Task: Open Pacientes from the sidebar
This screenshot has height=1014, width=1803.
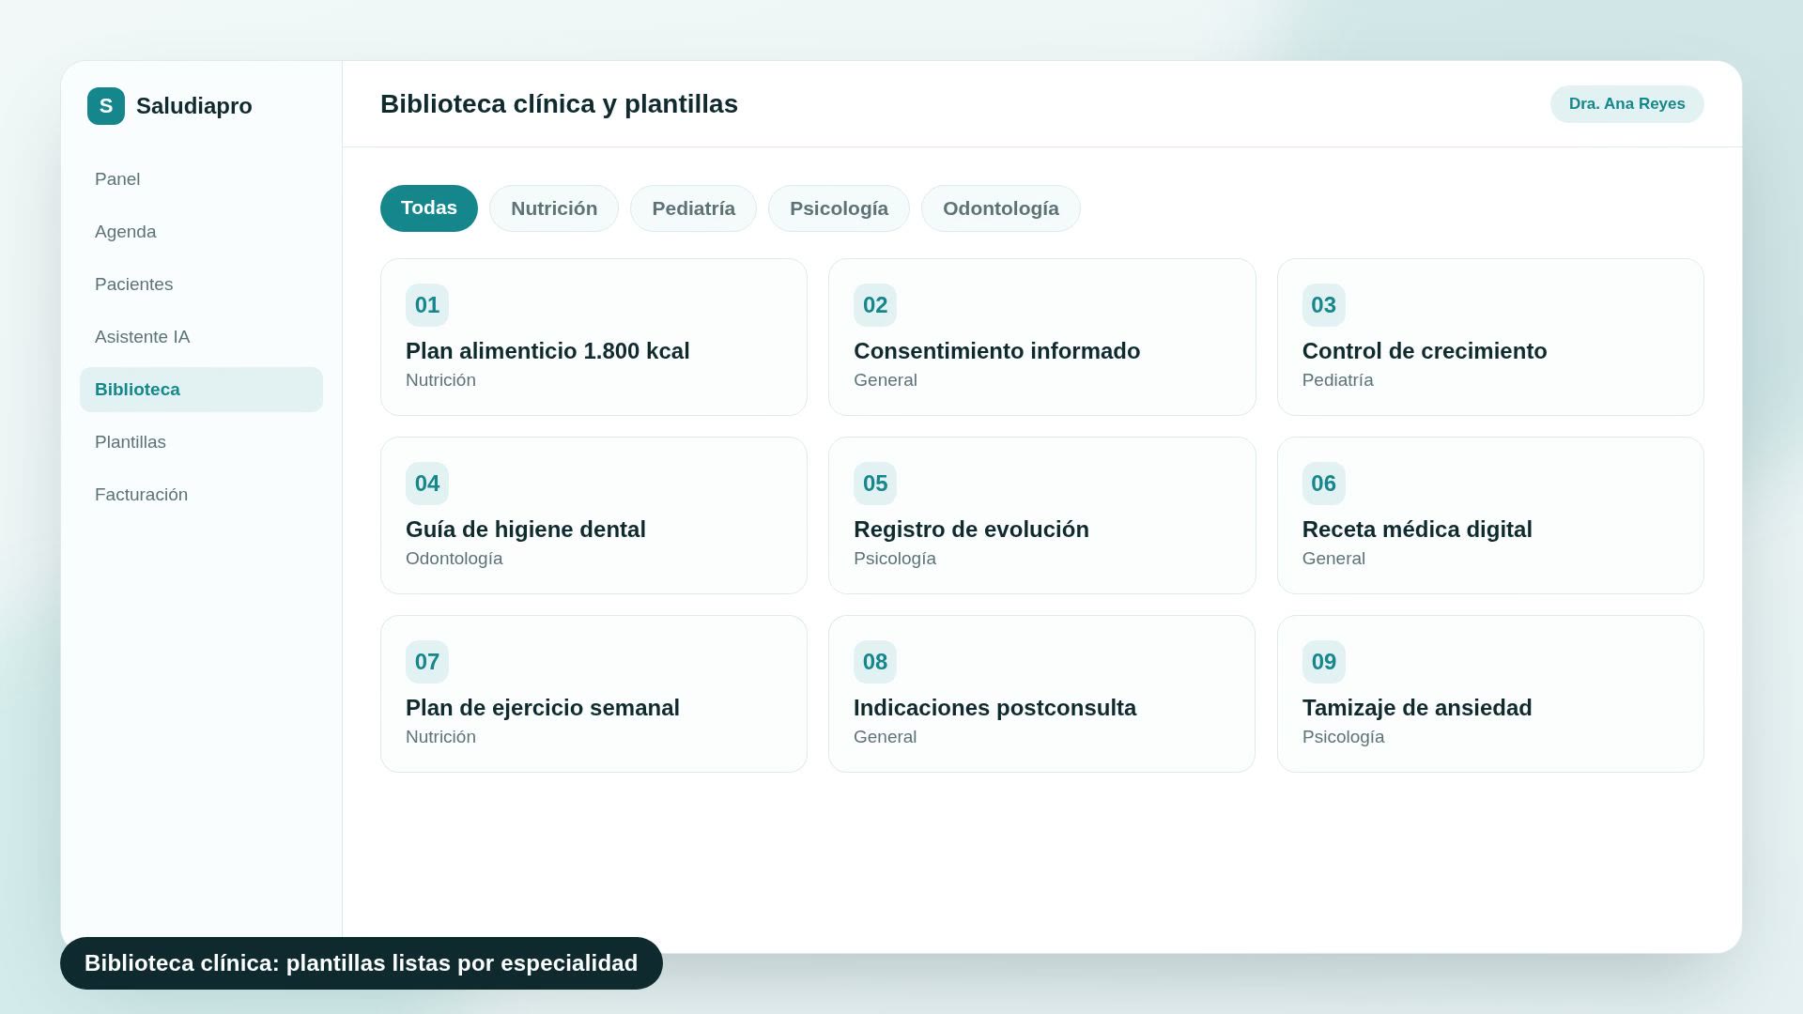Action: (x=201, y=284)
